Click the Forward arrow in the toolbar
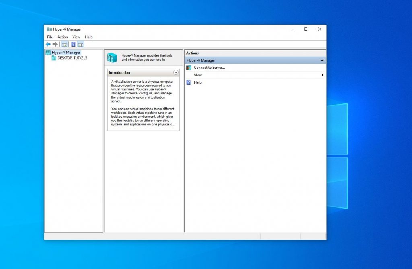 (x=55, y=44)
